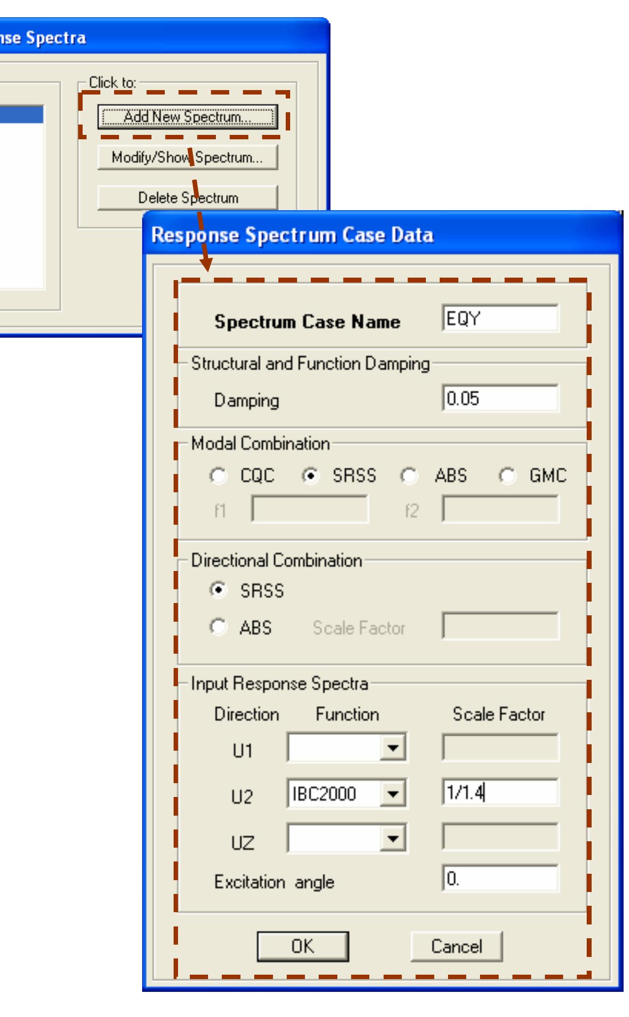629x1017 pixels.
Task: Click the f1 frequency field
Action: click(310, 509)
